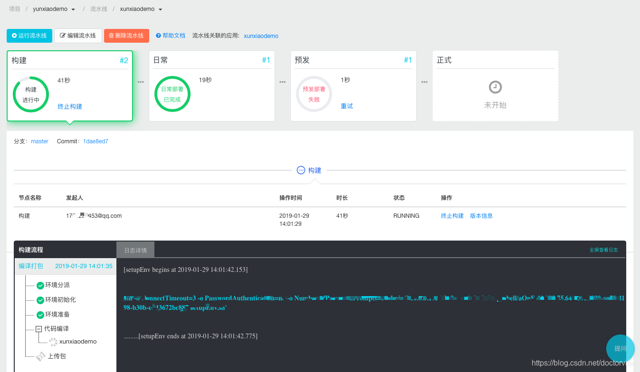Click 终止构建 in the table row

pyautogui.click(x=452, y=216)
